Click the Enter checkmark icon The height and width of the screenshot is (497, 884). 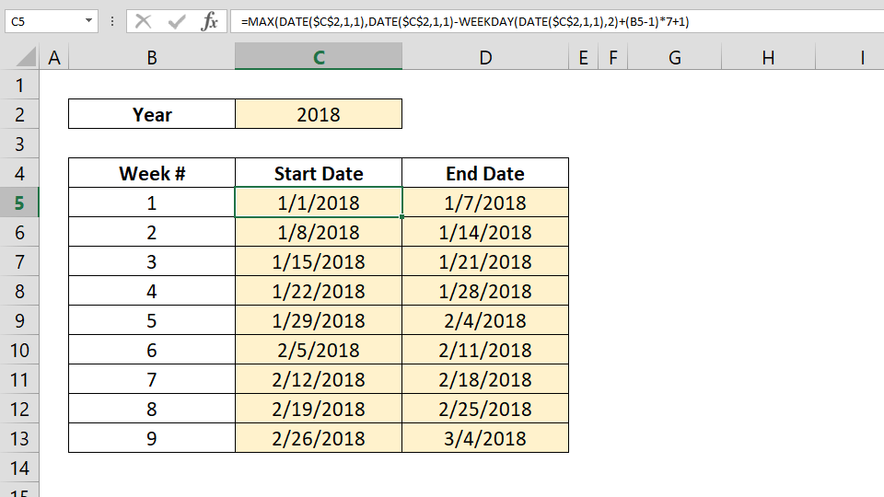[177, 21]
